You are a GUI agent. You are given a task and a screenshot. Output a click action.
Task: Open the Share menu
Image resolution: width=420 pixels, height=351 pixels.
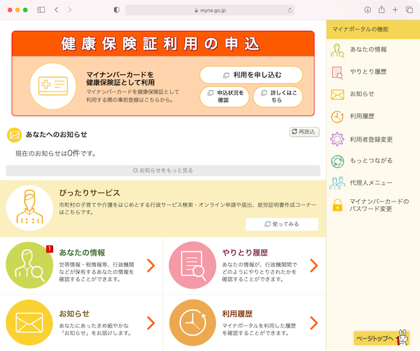point(381,10)
